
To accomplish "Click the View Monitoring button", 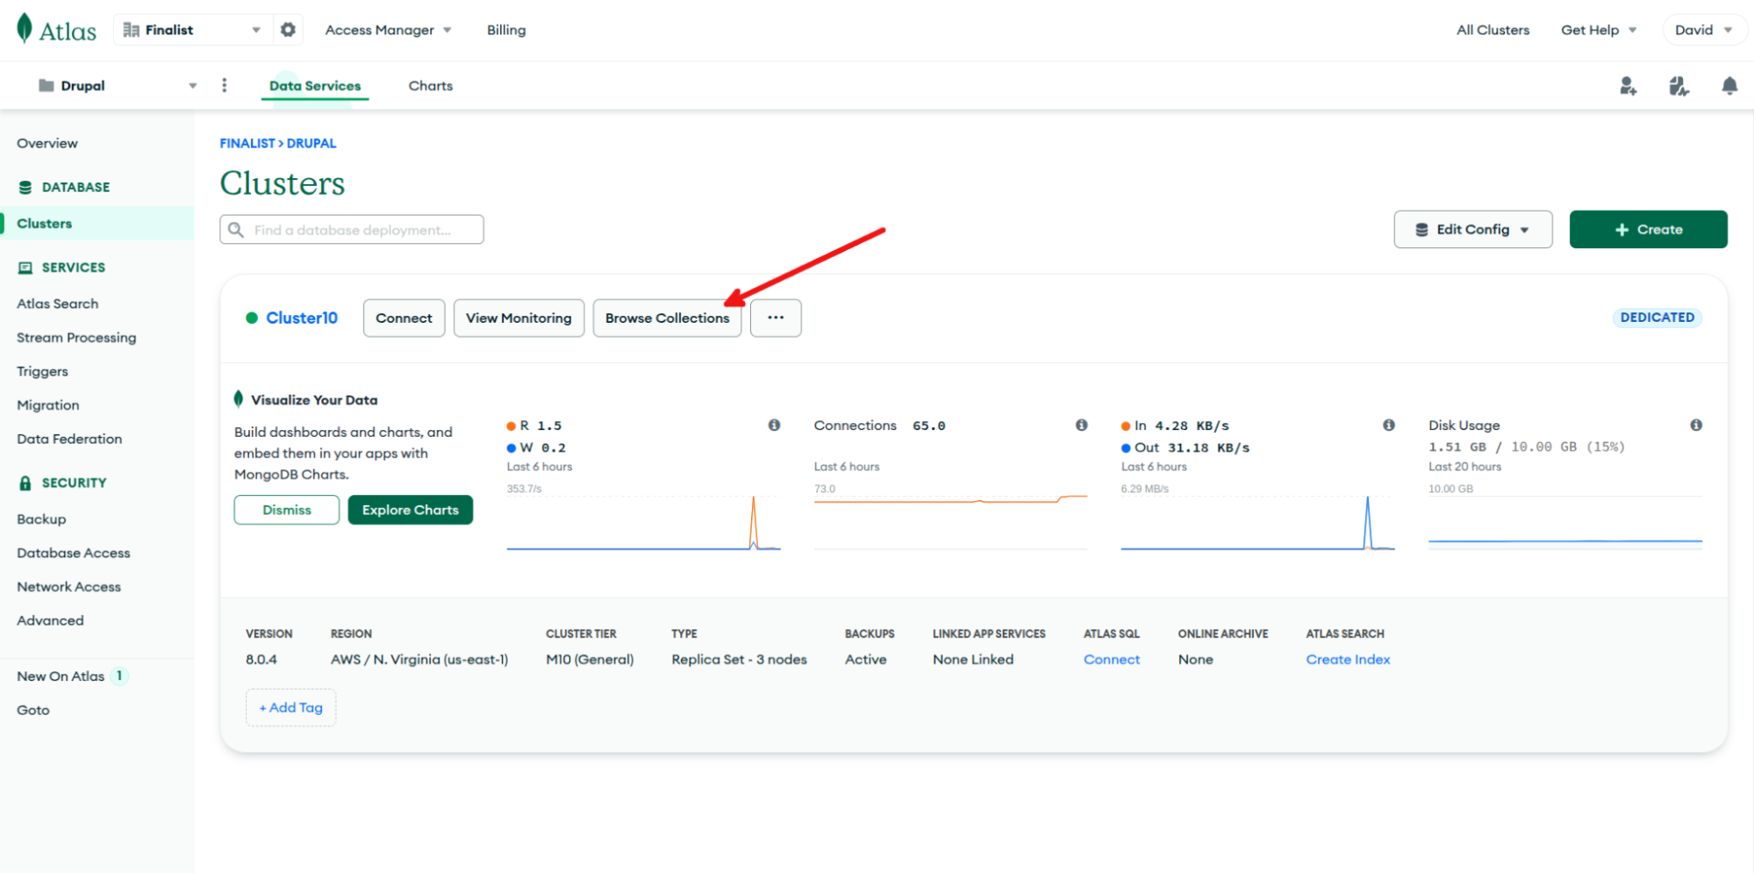I will (519, 318).
